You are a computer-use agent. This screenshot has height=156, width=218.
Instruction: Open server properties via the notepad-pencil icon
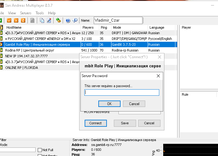click(49, 20)
